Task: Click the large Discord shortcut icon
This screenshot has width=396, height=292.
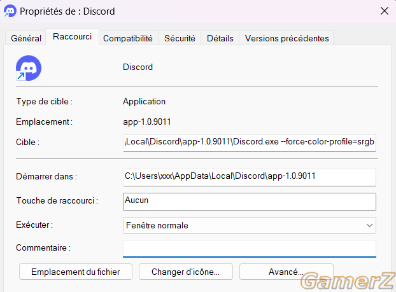Action: pyautogui.click(x=29, y=68)
